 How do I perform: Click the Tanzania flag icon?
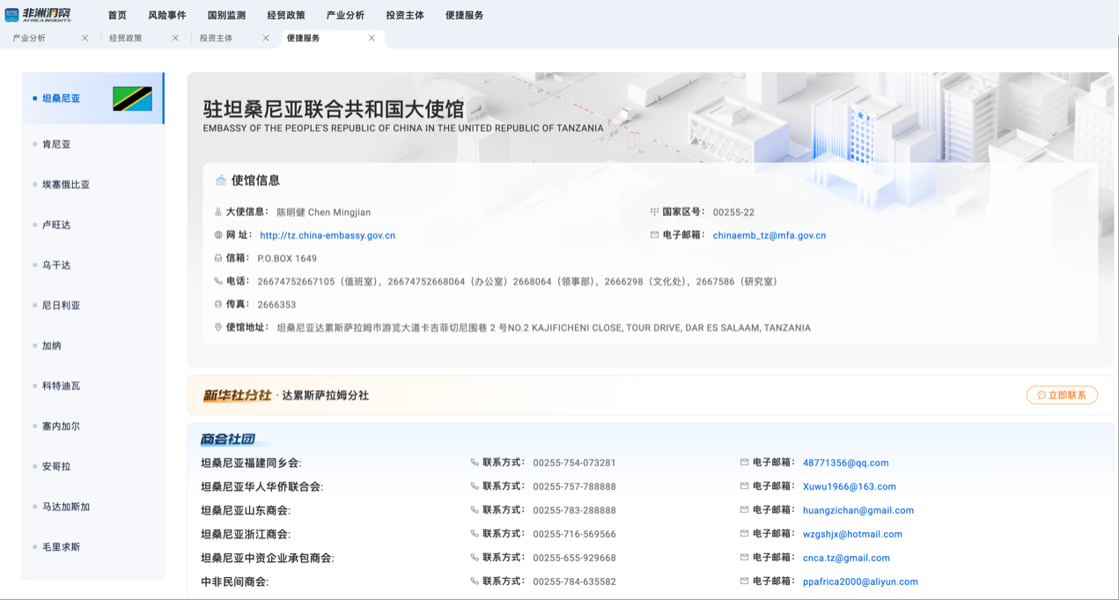click(132, 99)
